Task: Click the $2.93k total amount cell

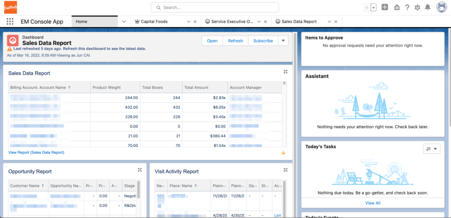Action: (205, 98)
